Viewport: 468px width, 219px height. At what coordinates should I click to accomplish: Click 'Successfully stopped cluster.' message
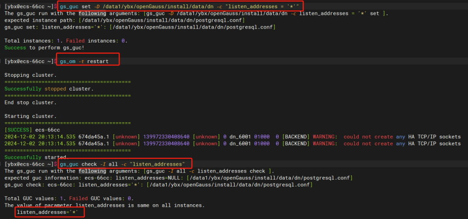coord(49,89)
